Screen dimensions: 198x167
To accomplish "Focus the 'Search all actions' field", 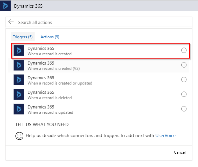I will click(x=99, y=22).
